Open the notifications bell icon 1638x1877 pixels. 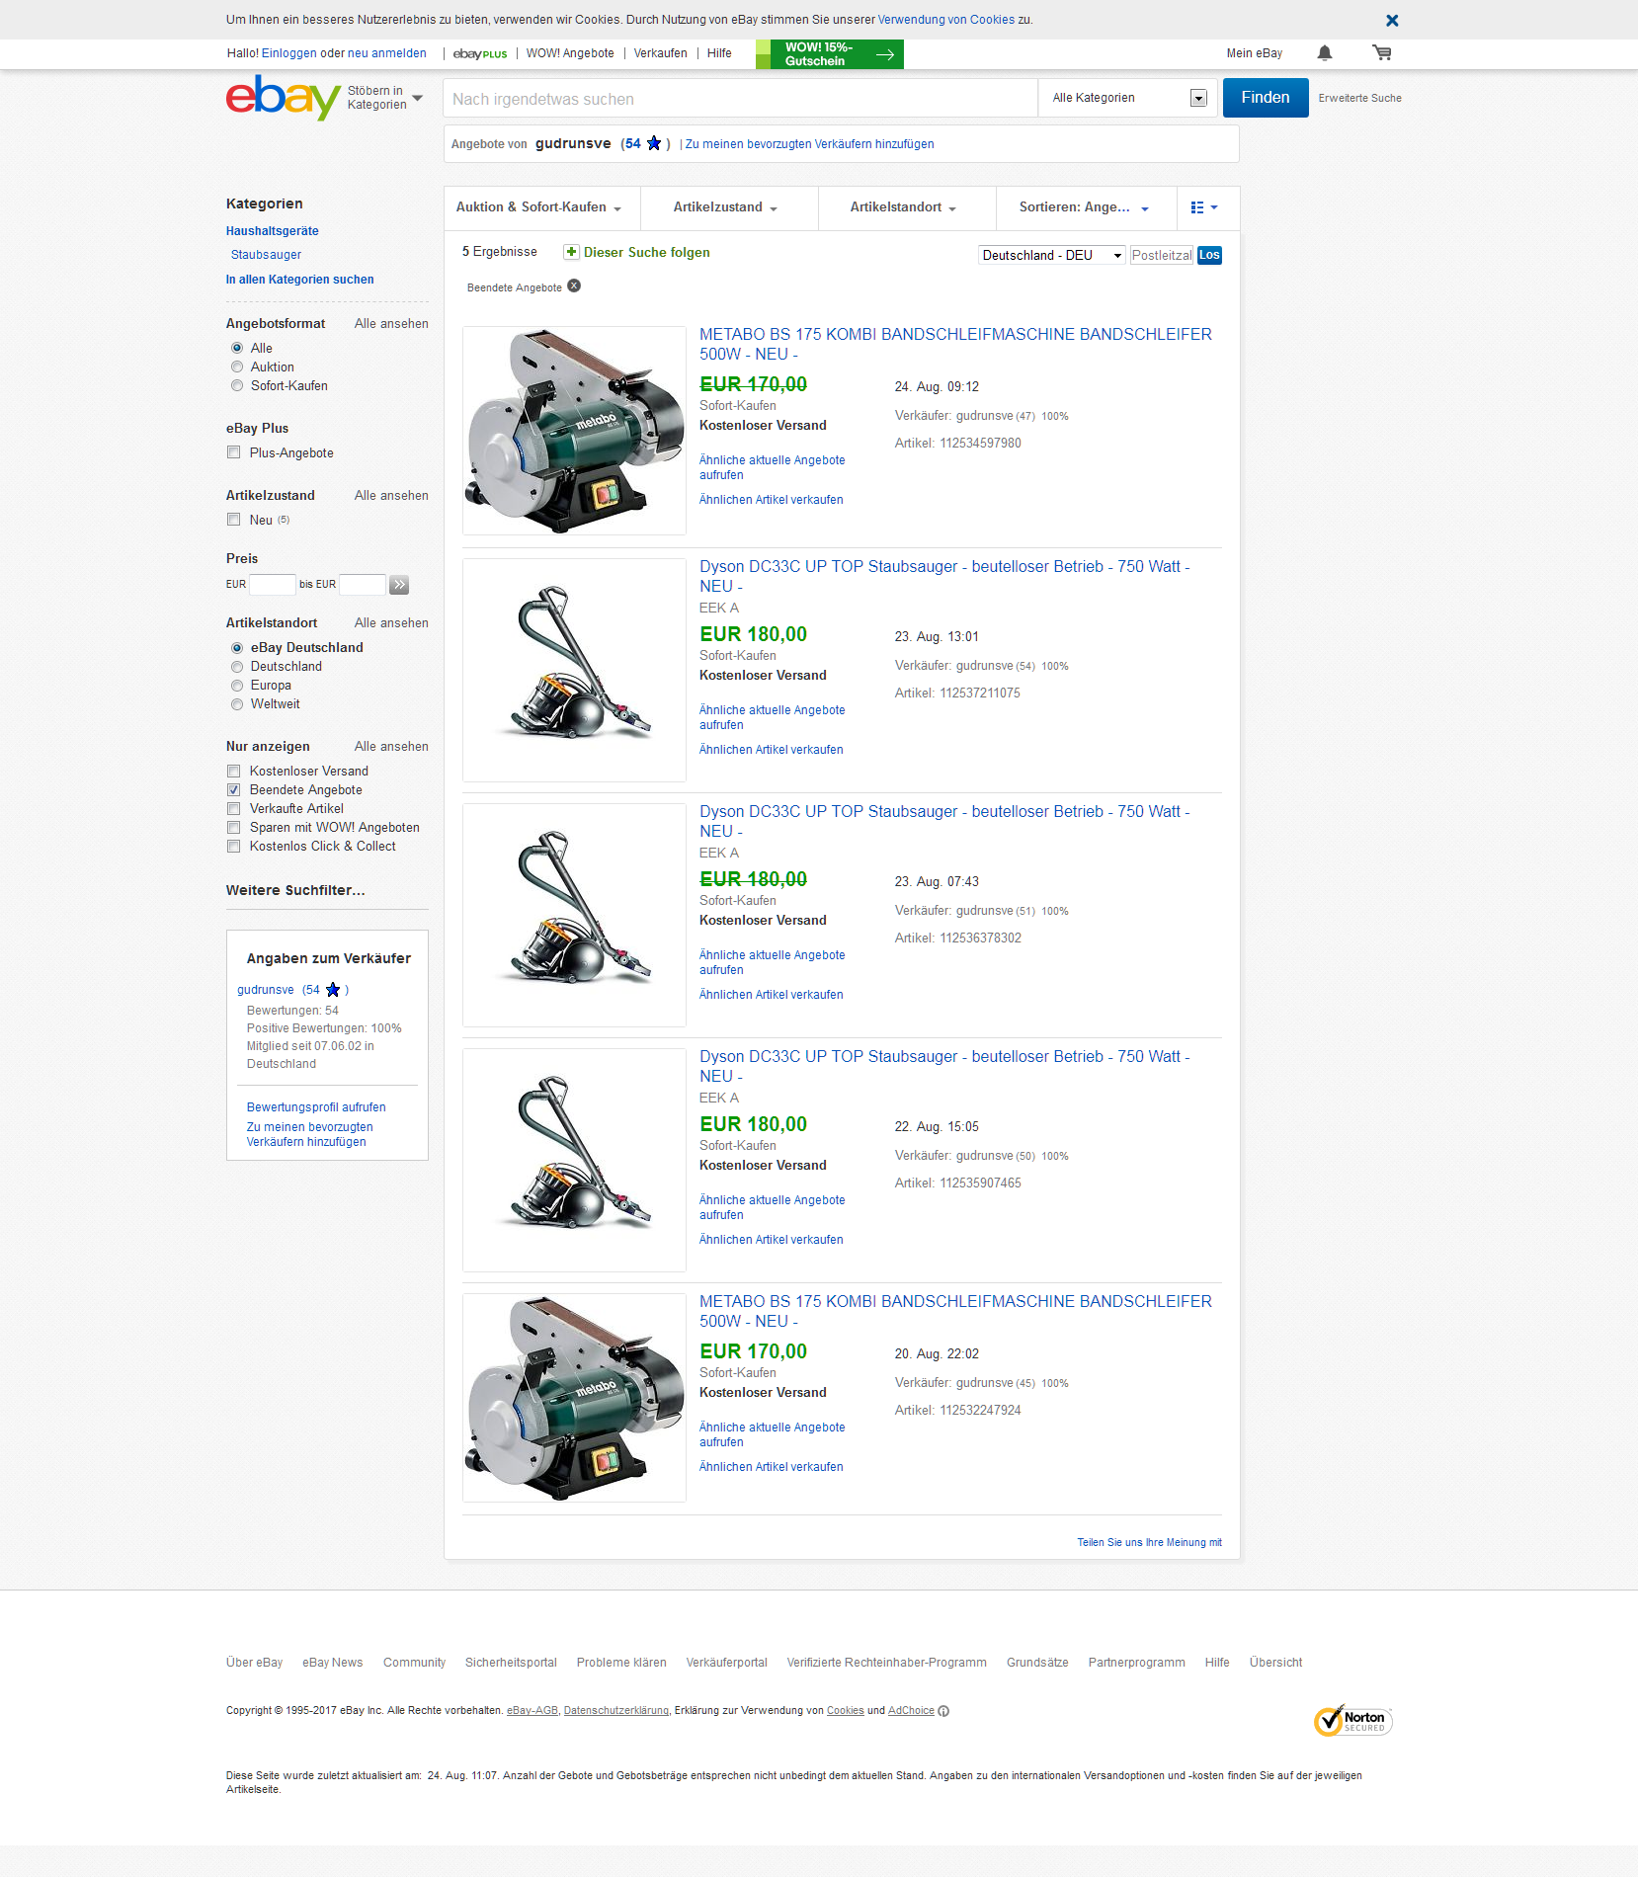point(1324,53)
